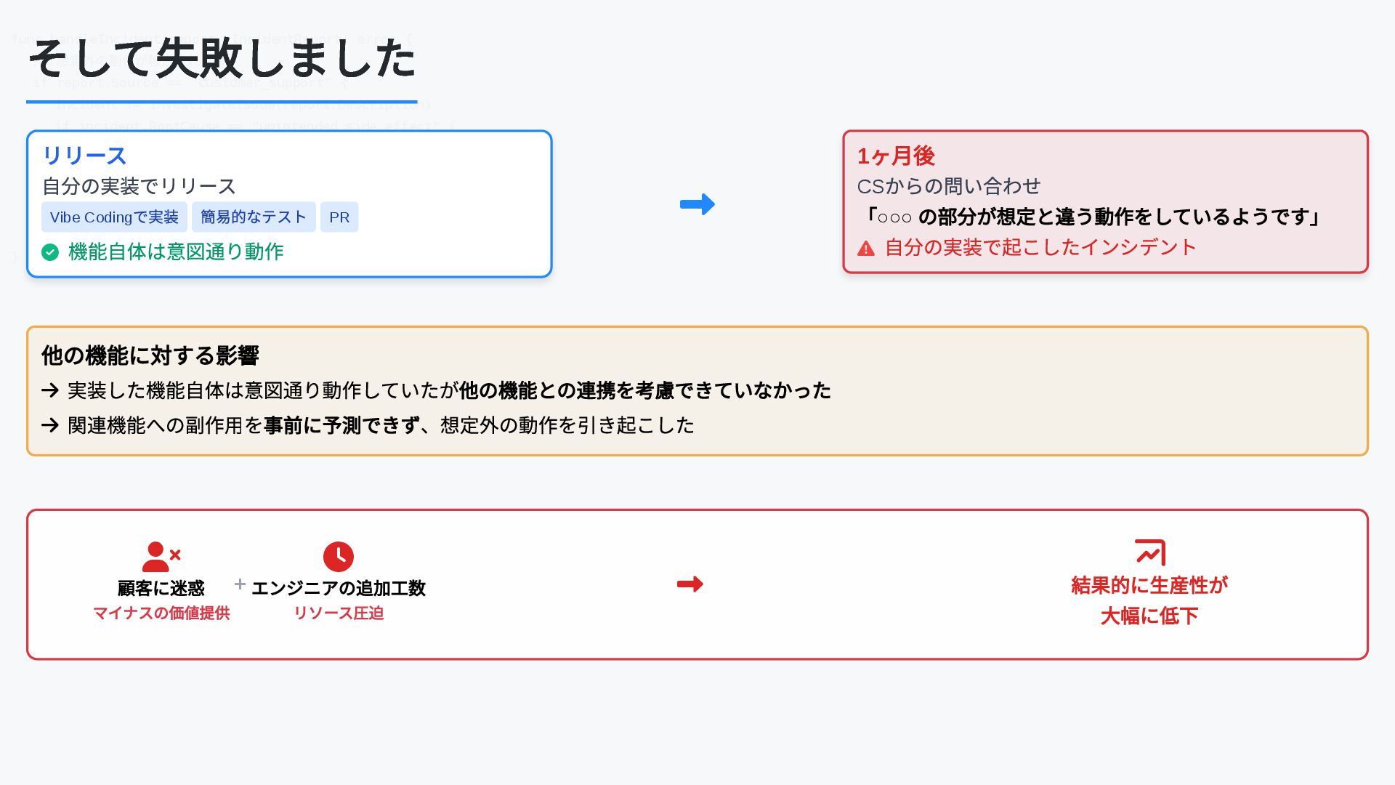The width and height of the screenshot is (1395, 785).
Task: Select the 'Vibe Codingで実装' tag
Action: 114,217
